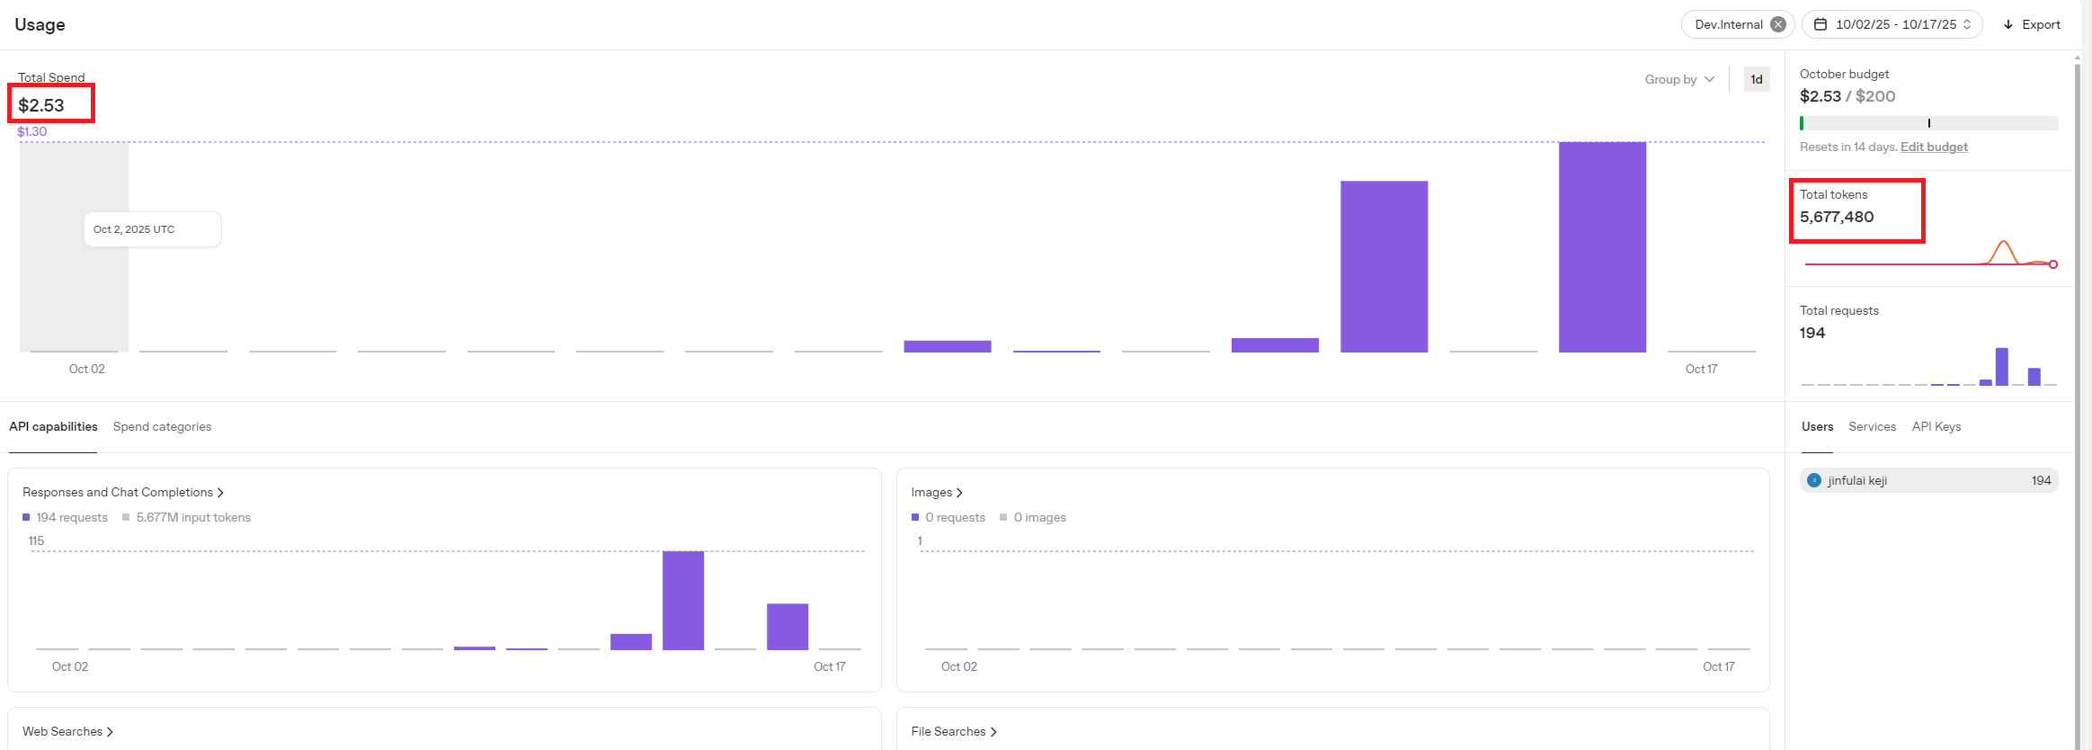Open the Web Searches chevron
2092x750 pixels.
tap(110, 732)
